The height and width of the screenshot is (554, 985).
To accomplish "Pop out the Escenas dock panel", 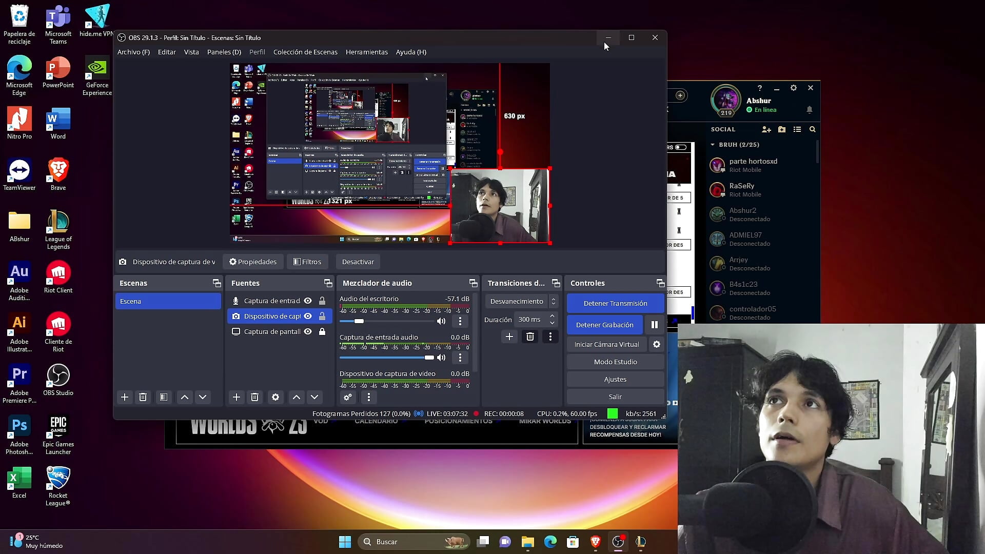I will tap(216, 283).
